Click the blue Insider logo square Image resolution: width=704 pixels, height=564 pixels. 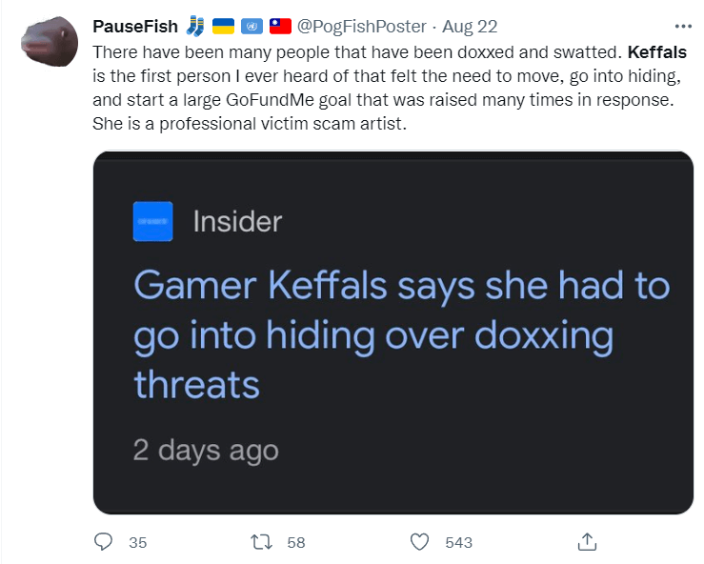click(153, 221)
